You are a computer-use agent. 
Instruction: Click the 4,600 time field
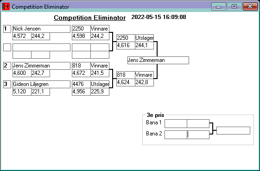point(22,73)
